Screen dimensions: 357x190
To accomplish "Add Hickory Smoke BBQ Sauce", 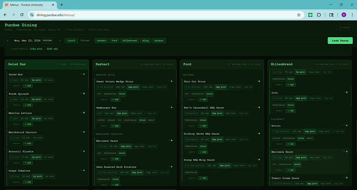I will 203,152.
